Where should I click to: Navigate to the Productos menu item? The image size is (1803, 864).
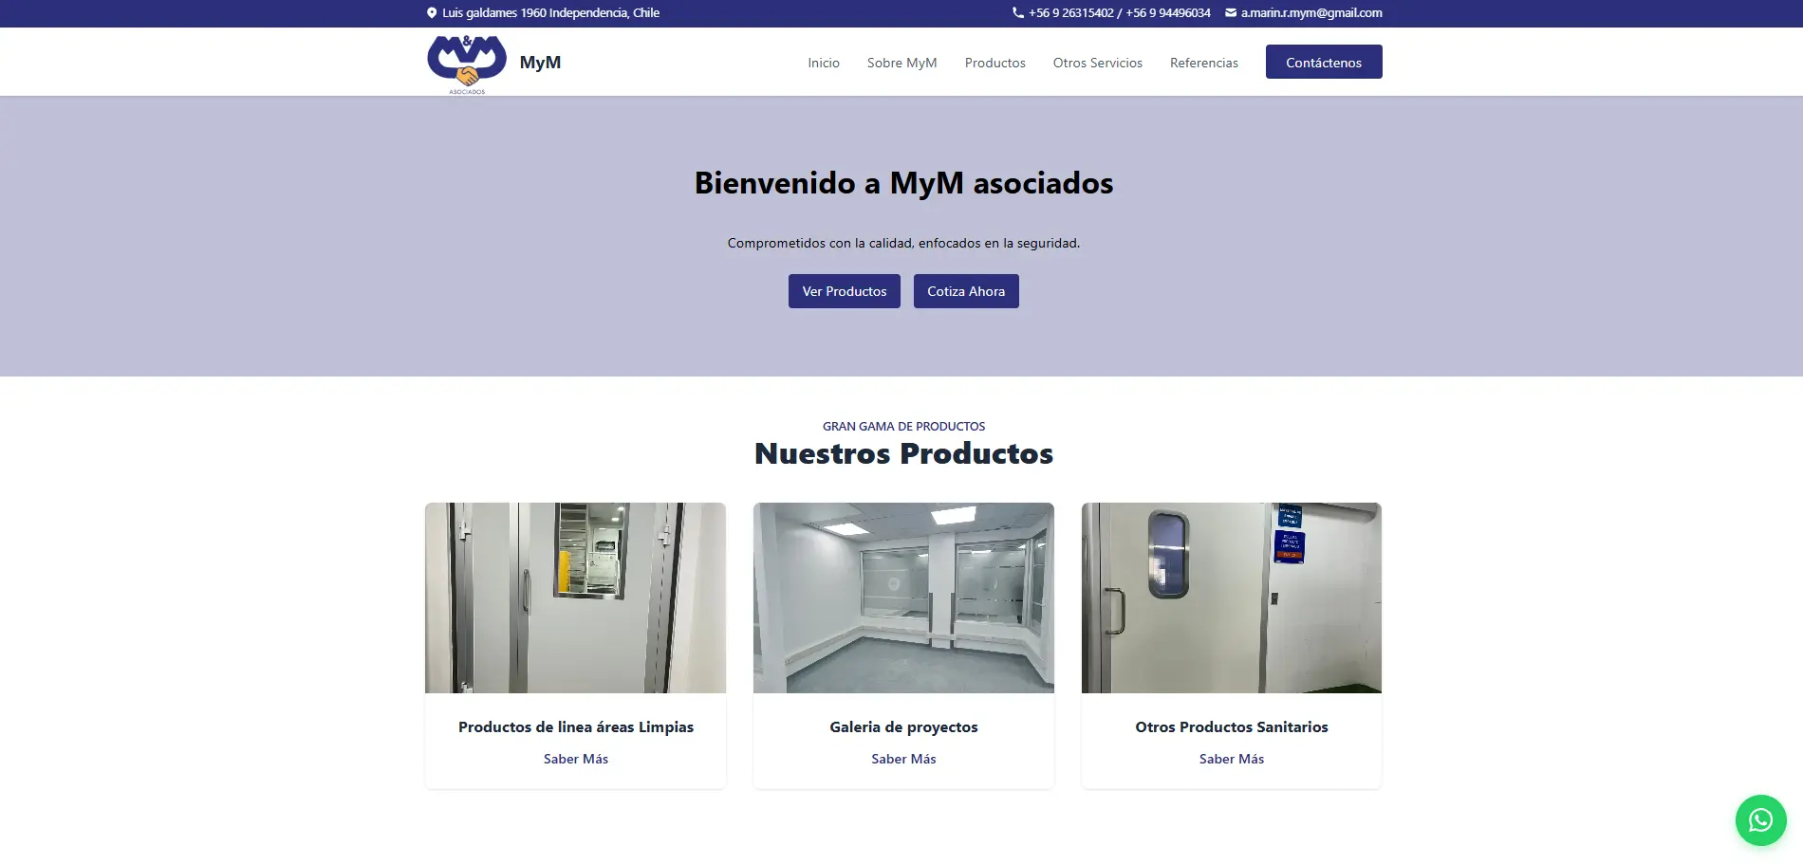click(994, 63)
